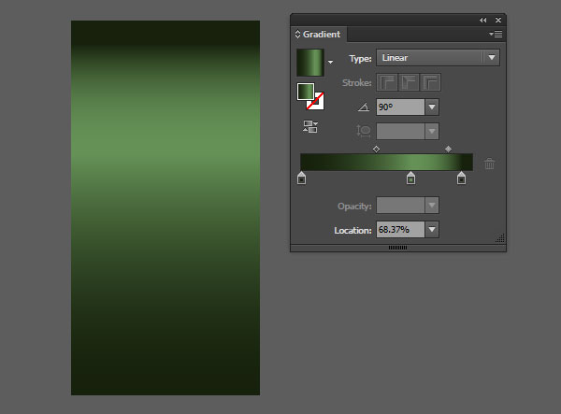Click the Opacity input field
The height and width of the screenshot is (414, 561).
[400, 206]
